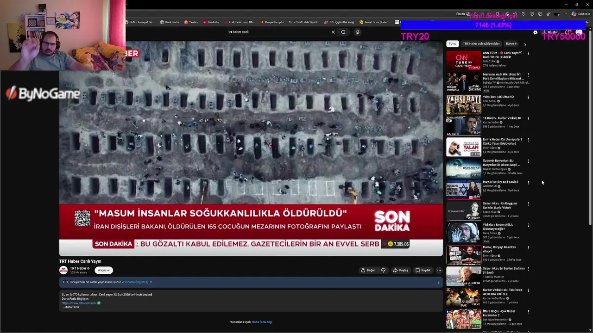Open more actions next to Kaydet
Image resolution: width=593 pixels, height=333 pixels.
click(439, 270)
